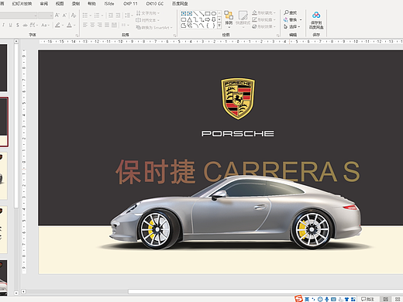Open font dialog launcher

tap(77, 35)
